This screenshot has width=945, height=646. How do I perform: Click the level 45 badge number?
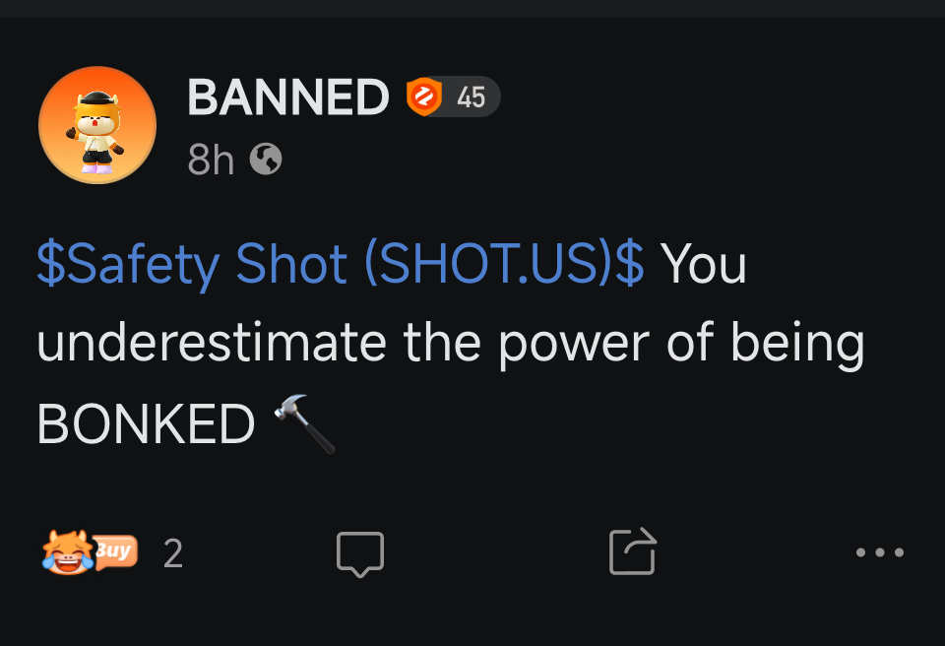(471, 97)
